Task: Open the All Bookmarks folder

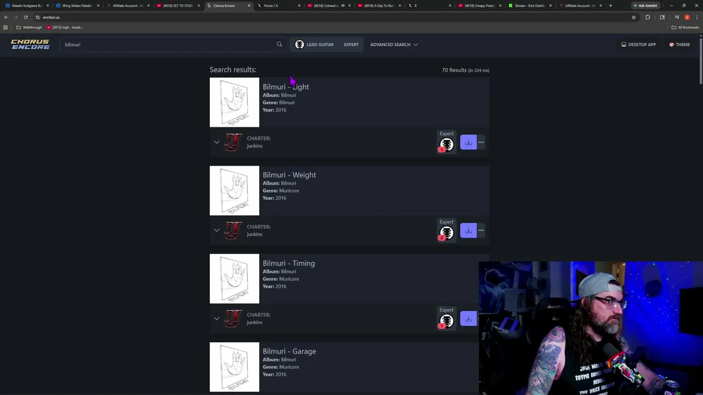Action: pos(685,27)
